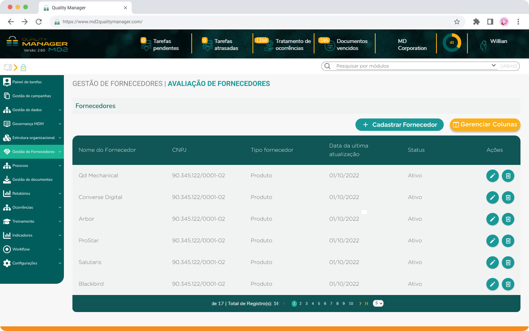The height and width of the screenshot is (331, 529).
Task: Delete the Converse Digital supplier
Action: pos(508,197)
